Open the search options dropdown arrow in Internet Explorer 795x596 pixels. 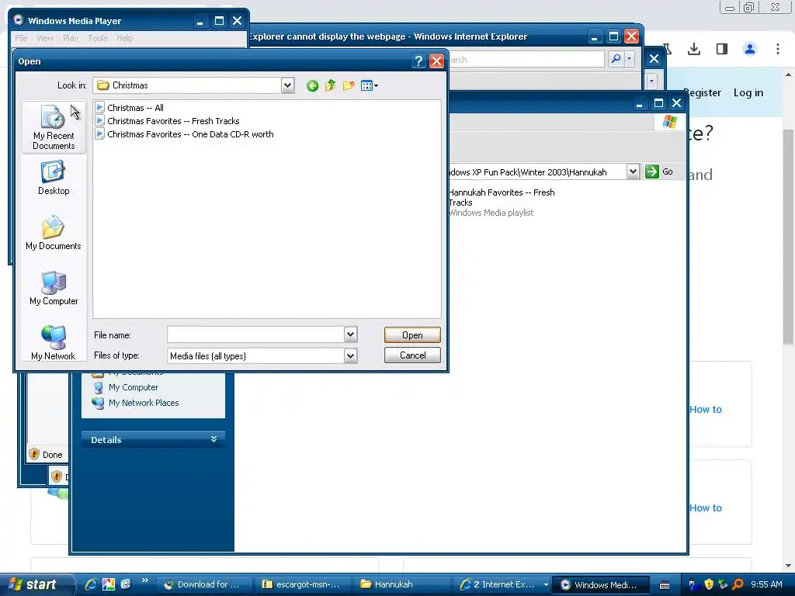629,59
